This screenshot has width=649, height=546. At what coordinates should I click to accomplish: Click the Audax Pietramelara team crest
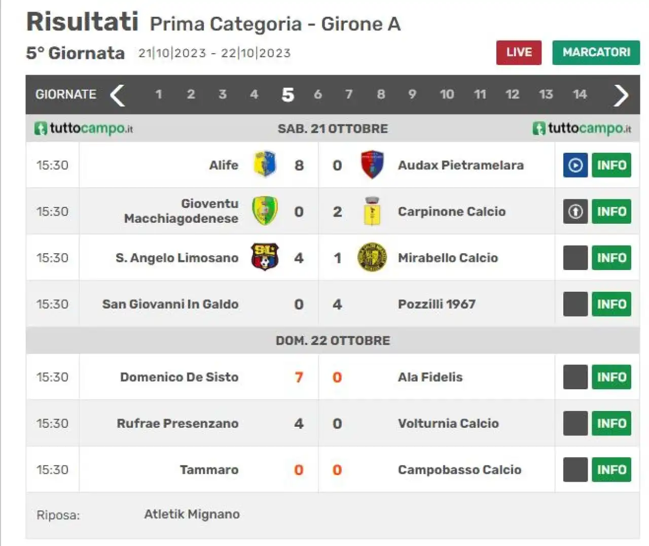coord(372,164)
